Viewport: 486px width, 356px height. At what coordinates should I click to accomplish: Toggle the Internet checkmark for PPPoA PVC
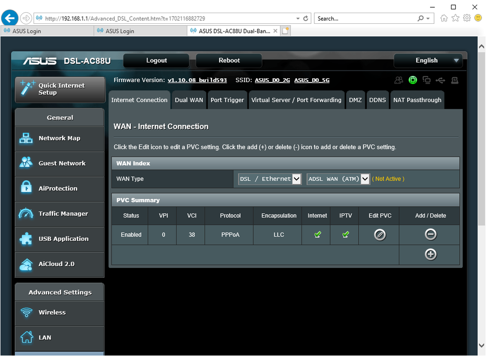tap(318, 235)
